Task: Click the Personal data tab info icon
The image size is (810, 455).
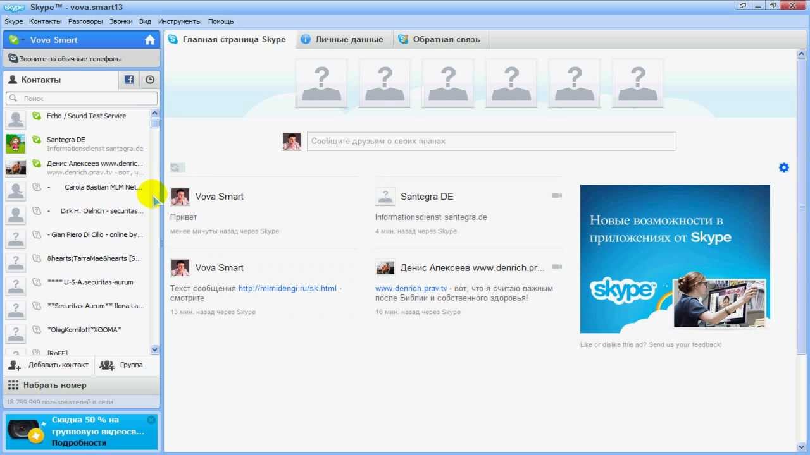Action: click(306, 39)
